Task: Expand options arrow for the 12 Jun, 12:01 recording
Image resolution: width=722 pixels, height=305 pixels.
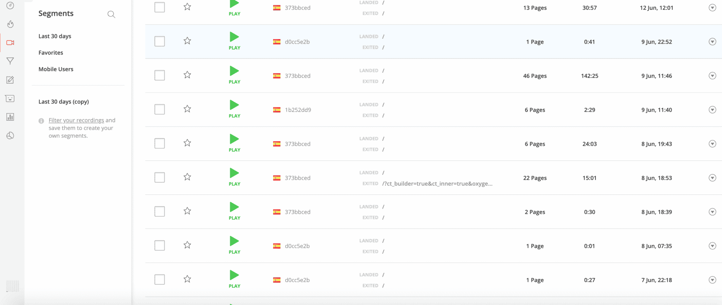Action: coord(712,8)
